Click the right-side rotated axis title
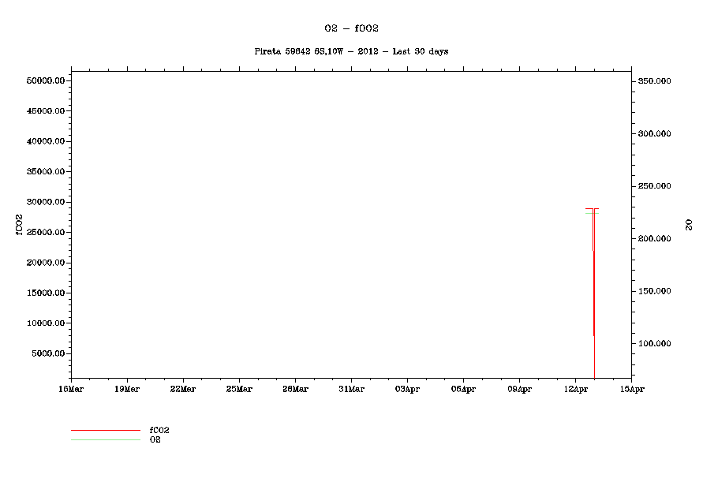Image resolution: width=703 pixels, height=497 pixels. (x=688, y=225)
